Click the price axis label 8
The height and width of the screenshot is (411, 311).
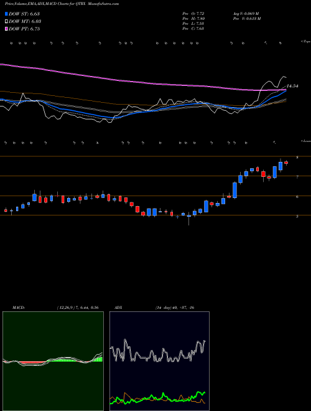click(297, 158)
